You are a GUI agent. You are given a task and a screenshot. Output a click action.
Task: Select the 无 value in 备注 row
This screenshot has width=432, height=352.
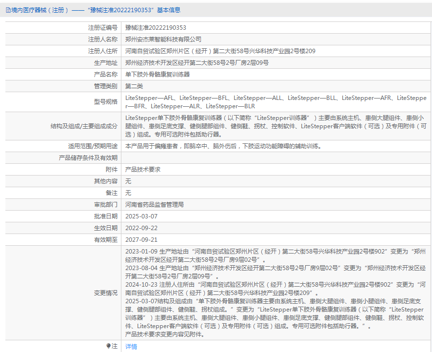128,193
